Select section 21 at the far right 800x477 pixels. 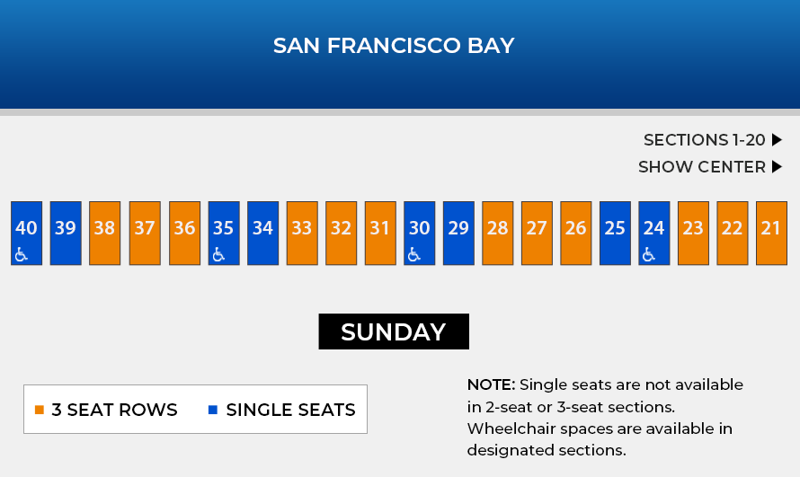(x=771, y=233)
